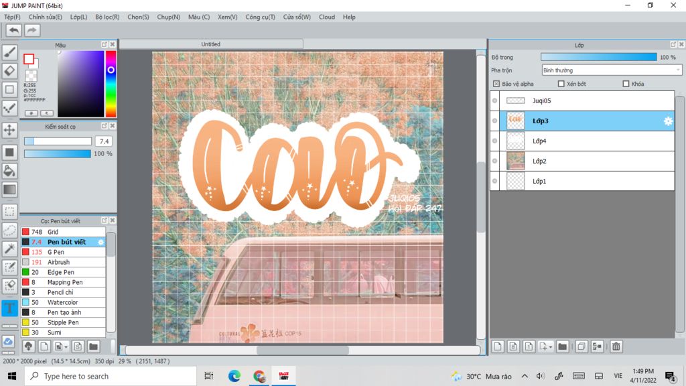
Task: Select the G Pen brush
Action: pos(64,252)
